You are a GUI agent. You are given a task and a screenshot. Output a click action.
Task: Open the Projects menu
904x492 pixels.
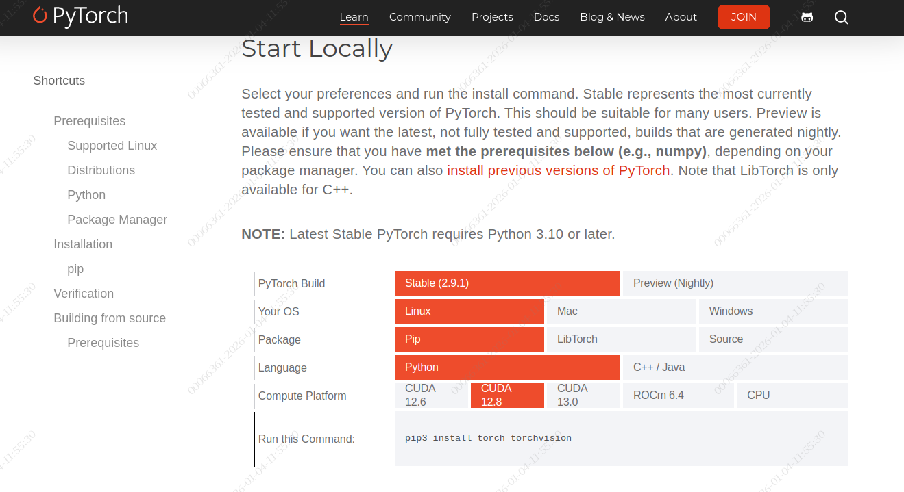(492, 17)
